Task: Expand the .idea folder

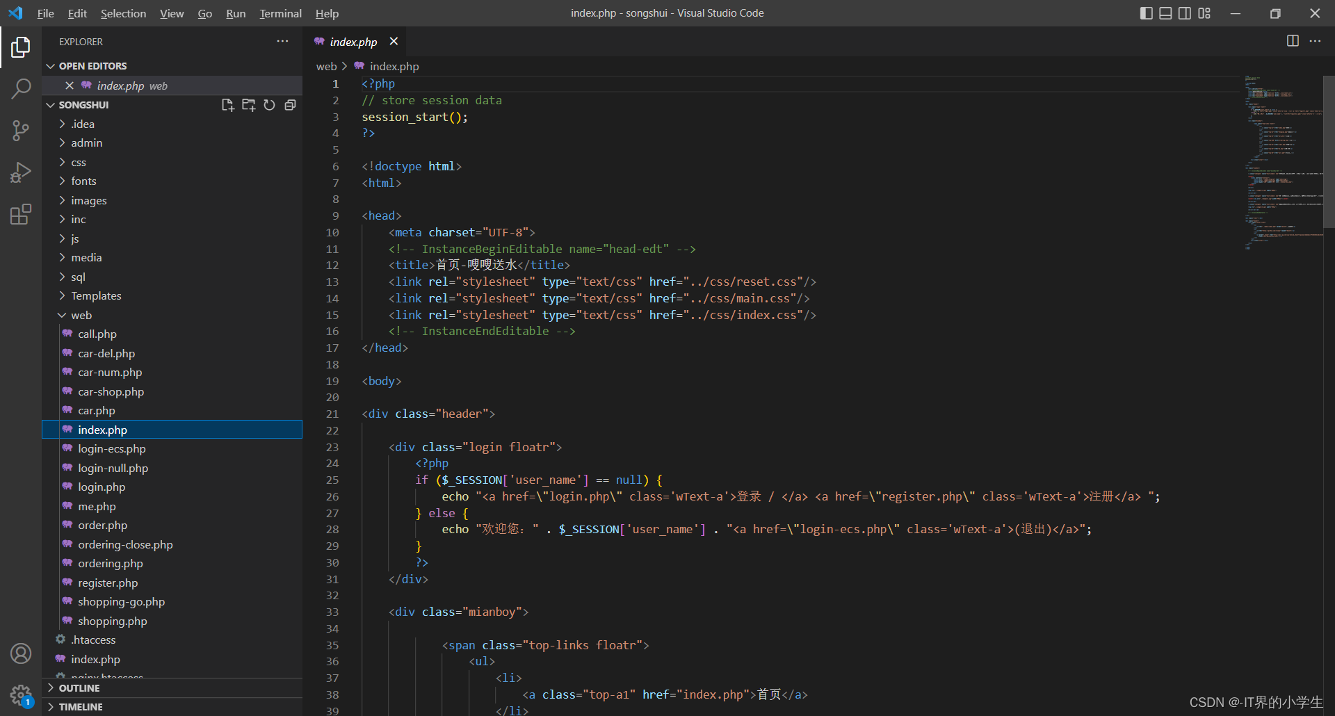Action: tap(172, 124)
